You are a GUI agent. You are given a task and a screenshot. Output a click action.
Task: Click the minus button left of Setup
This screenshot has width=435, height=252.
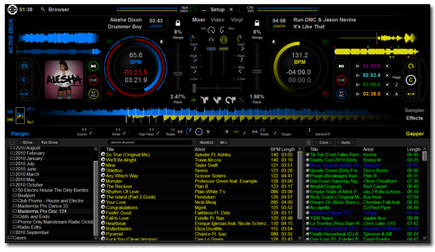[x=204, y=10]
